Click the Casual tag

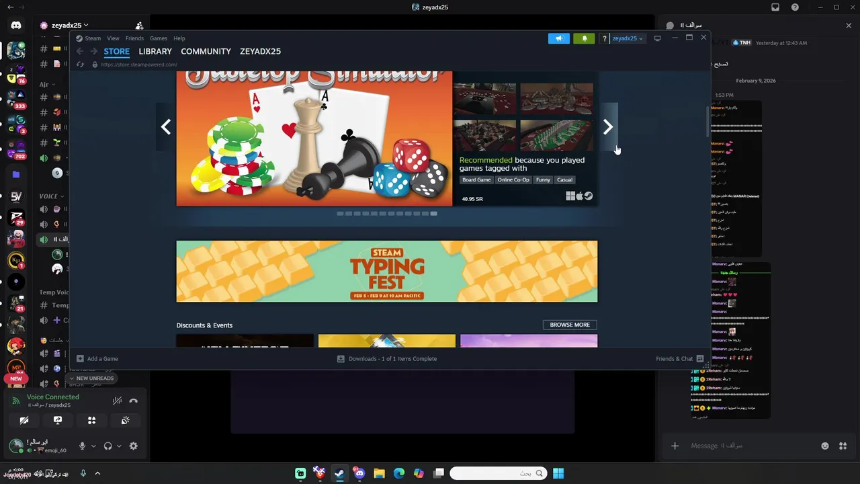pos(564,179)
